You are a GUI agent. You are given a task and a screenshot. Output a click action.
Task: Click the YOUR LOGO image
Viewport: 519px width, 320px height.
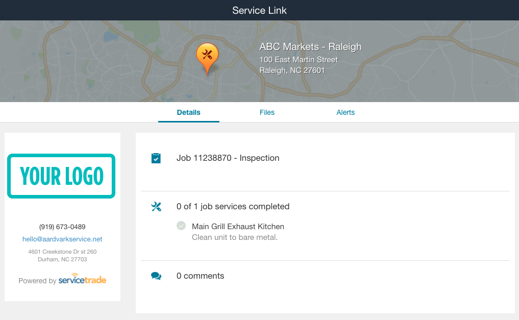point(61,176)
